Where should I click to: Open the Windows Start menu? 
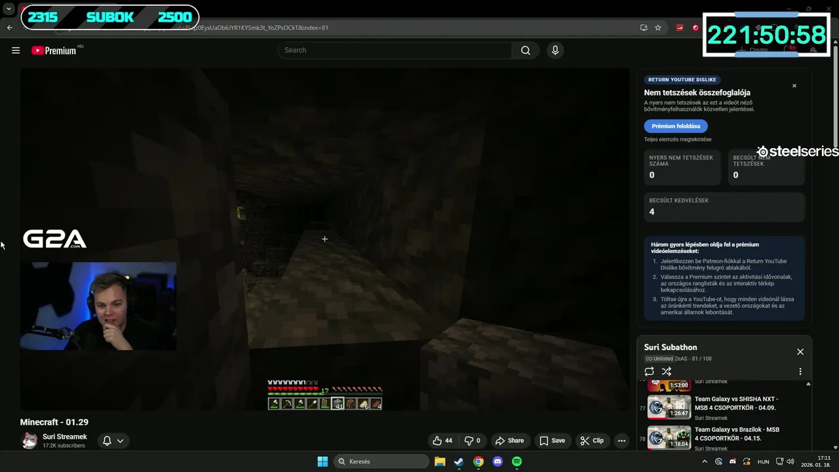[x=322, y=462]
